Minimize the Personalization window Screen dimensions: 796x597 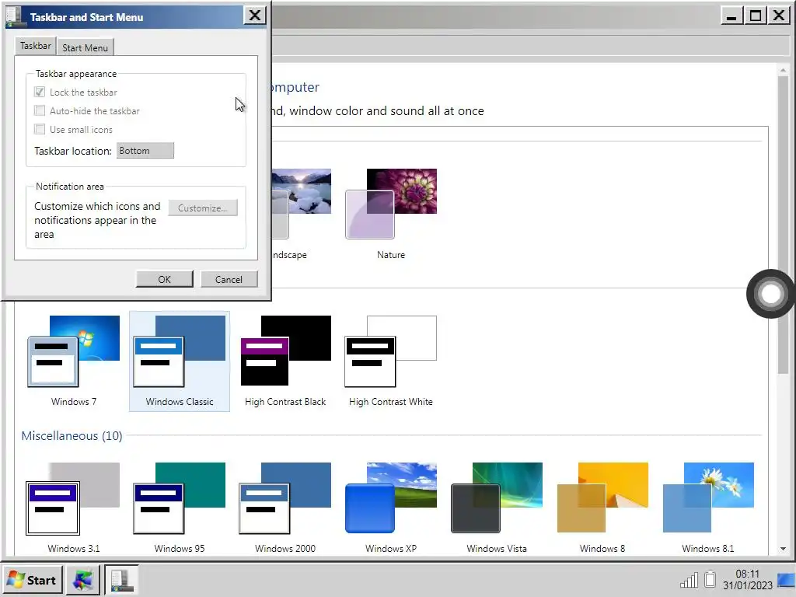(731, 16)
